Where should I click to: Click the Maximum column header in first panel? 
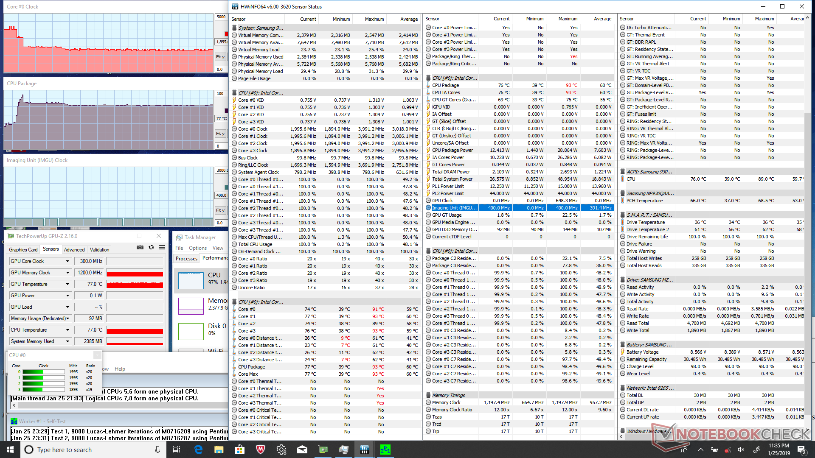pyautogui.click(x=370, y=19)
